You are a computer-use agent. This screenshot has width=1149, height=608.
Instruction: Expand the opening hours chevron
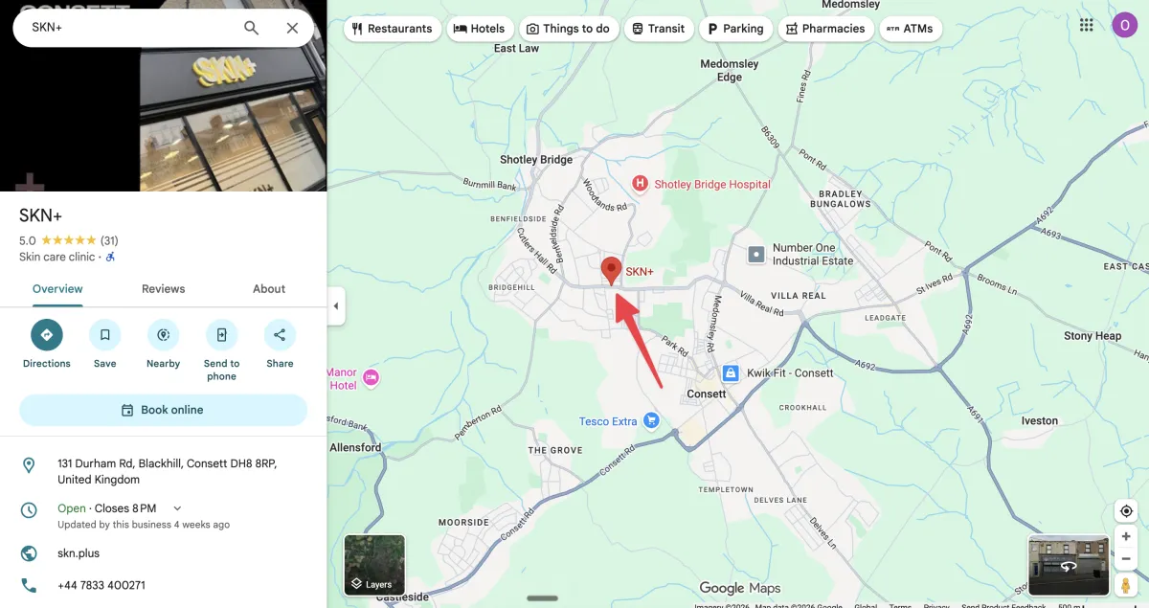[177, 508]
